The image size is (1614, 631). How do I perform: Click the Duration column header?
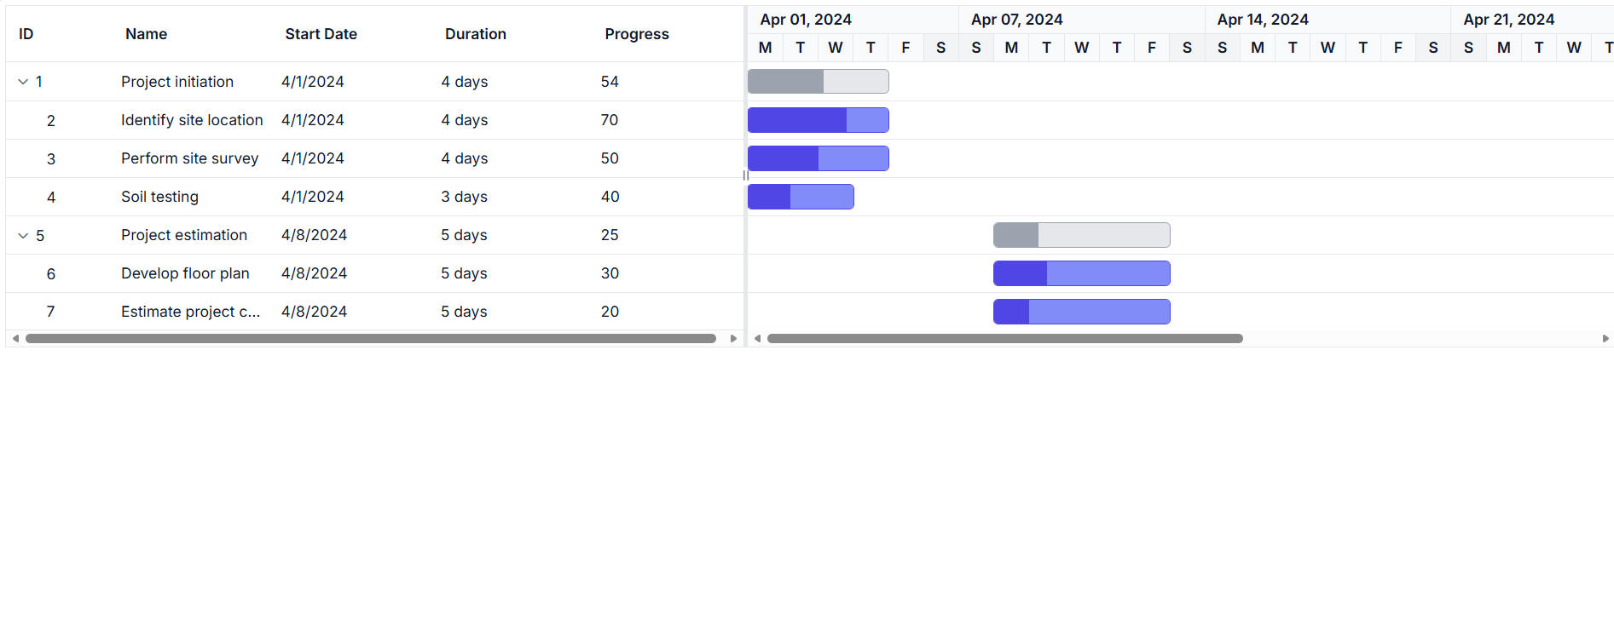point(476,34)
